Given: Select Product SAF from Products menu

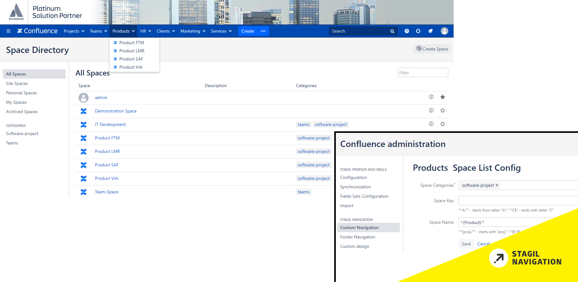Looking at the screenshot, I should (131, 59).
